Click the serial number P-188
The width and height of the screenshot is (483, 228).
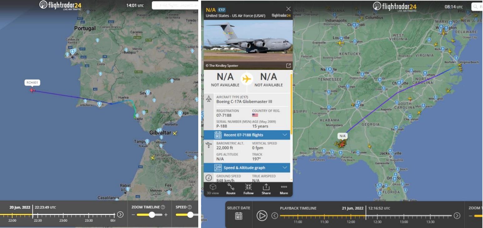click(x=222, y=126)
